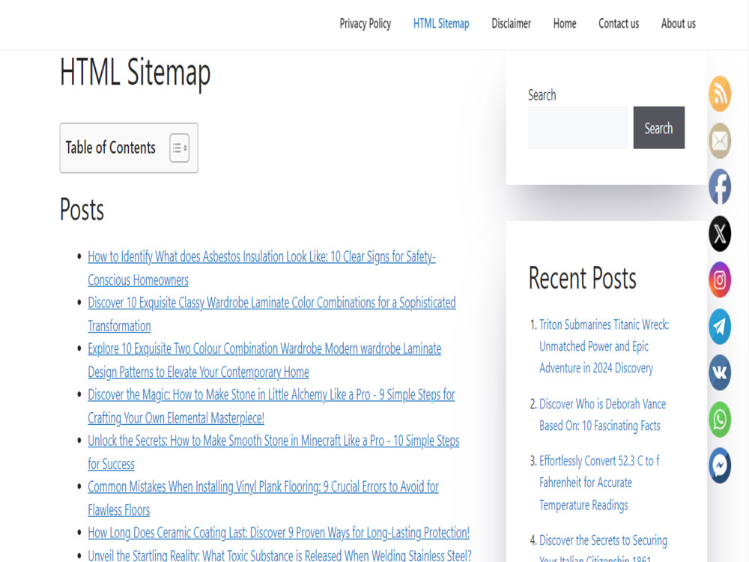Viewport: 749px width, 562px height.
Task: Open the Asbestos Insulation post link
Action: coord(261,268)
